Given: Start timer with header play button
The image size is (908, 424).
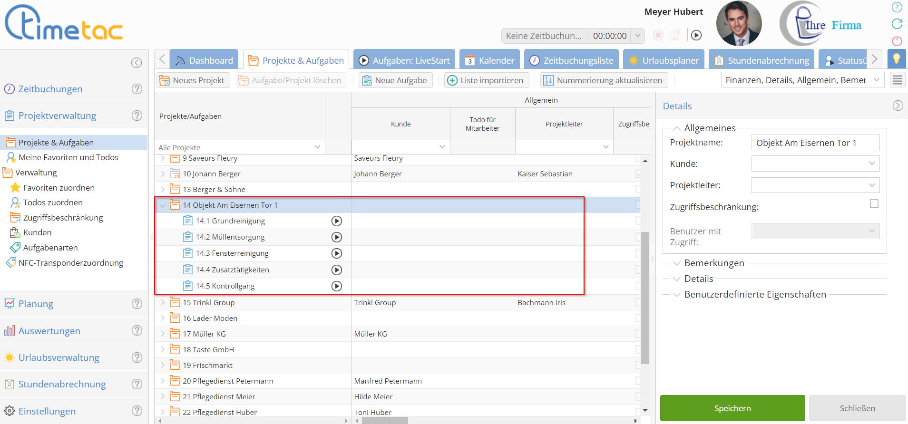Looking at the screenshot, I should (696, 35).
